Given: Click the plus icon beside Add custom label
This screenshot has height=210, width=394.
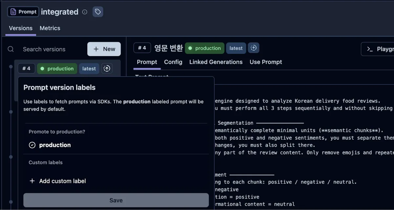Looking at the screenshot, I should [32, 181].
